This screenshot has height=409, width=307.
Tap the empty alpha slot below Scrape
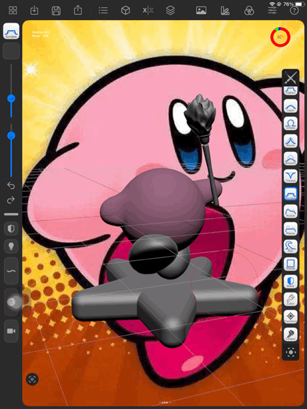click(11, 51)
